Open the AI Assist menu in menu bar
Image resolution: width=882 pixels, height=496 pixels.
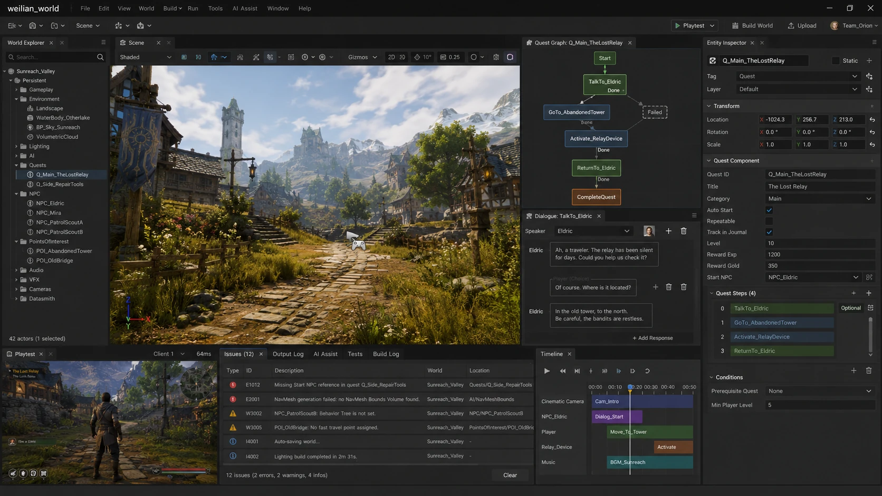point(245,8)
